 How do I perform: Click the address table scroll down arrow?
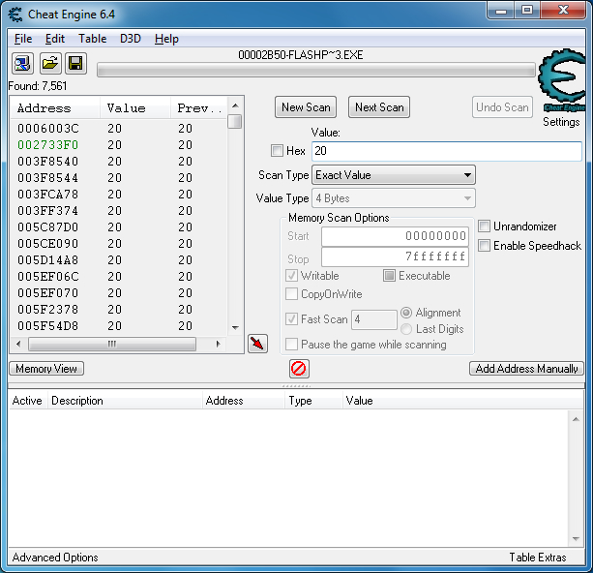576,538
